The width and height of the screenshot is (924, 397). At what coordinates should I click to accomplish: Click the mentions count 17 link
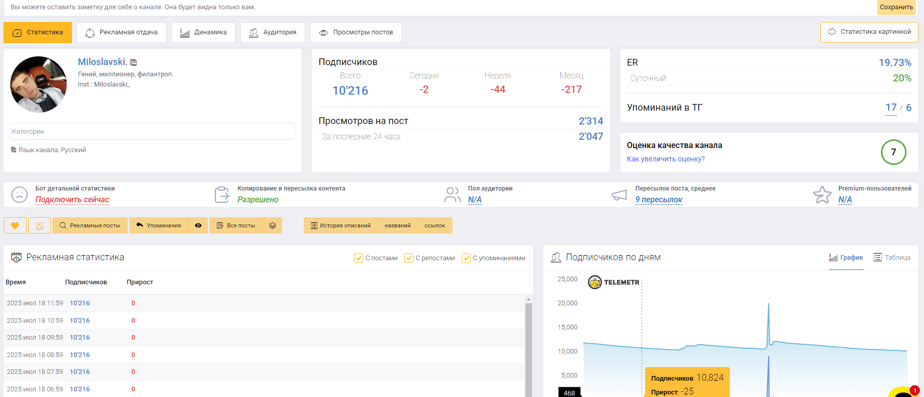891,108
